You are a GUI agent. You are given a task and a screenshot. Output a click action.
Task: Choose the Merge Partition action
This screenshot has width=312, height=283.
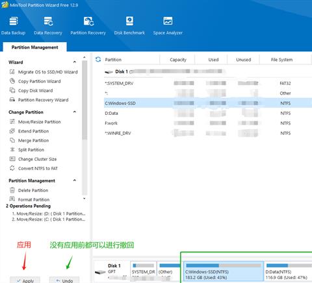(33, 140)
